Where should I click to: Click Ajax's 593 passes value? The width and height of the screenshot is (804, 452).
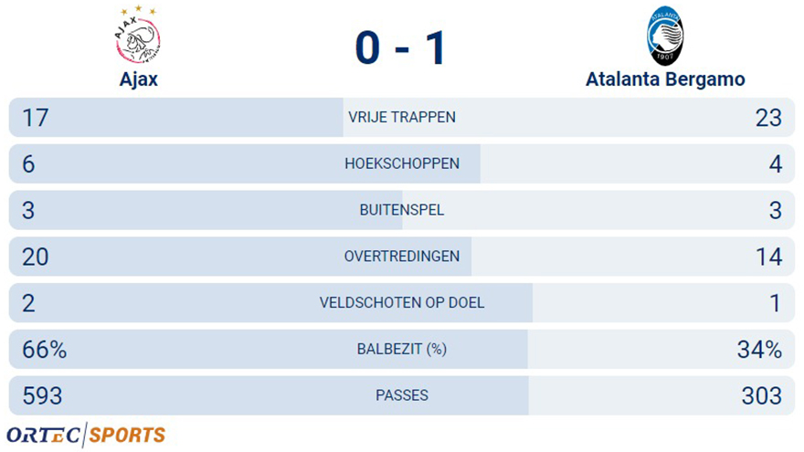(42, 395)
